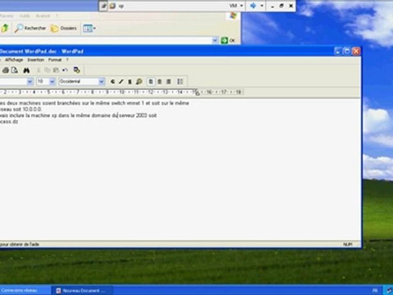Open the Insertion menu in WordPad

point(36,60)
